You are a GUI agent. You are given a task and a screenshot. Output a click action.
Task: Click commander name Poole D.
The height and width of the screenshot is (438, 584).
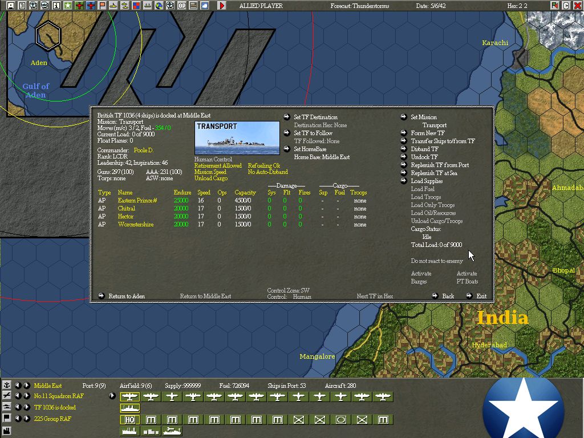coord(144,150)
